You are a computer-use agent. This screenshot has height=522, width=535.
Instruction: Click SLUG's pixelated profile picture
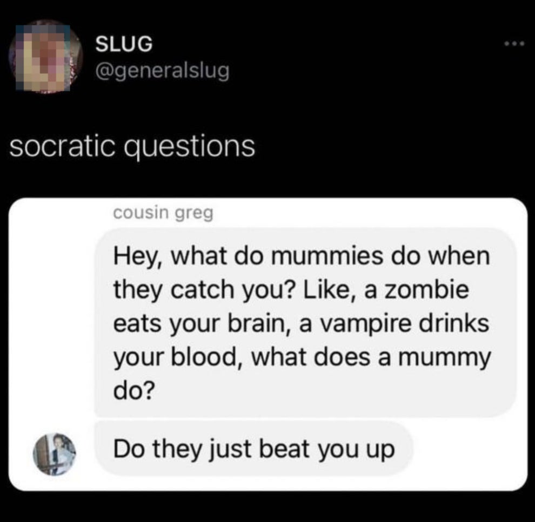[46, 57]
